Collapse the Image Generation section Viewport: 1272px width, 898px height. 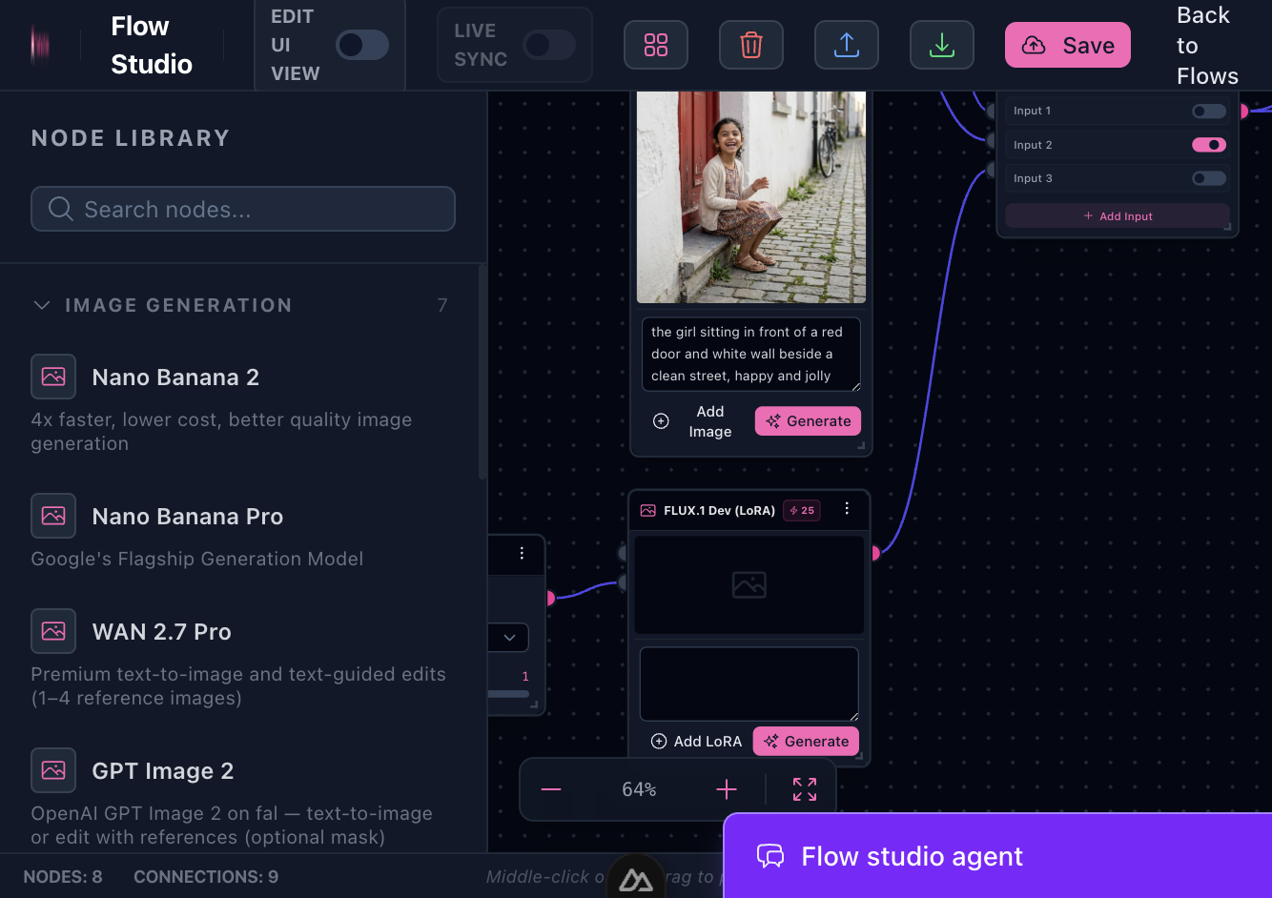tap(42, 305)
